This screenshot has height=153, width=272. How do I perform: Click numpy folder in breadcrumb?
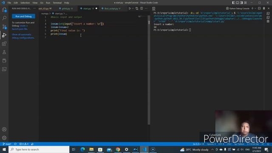(x=45, y=14)
